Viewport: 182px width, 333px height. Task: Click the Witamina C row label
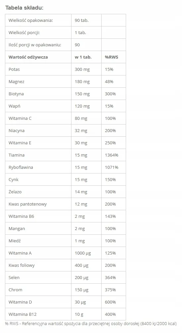tap(20, 118)
